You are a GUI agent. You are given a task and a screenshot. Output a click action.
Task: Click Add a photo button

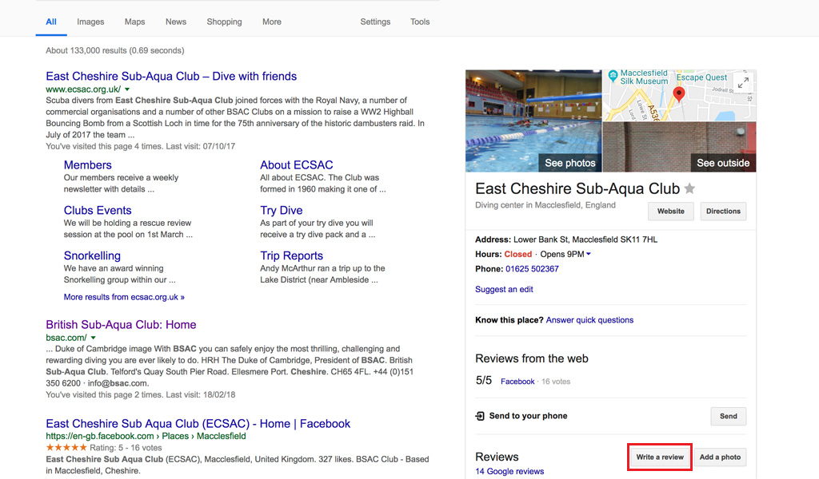(721, 457)
